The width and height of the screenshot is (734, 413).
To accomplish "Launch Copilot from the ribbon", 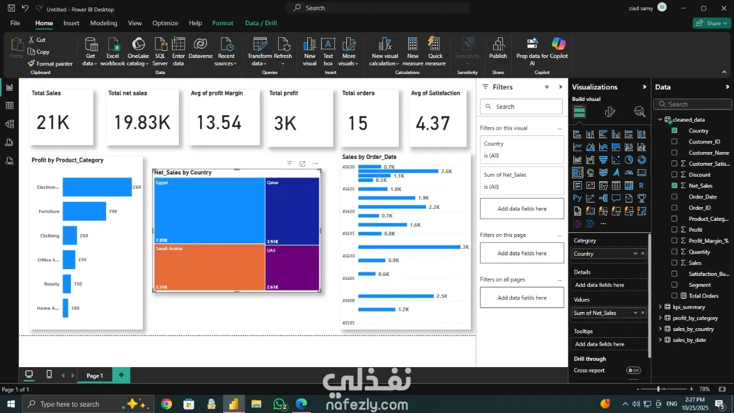I will [x=559, y=49].
